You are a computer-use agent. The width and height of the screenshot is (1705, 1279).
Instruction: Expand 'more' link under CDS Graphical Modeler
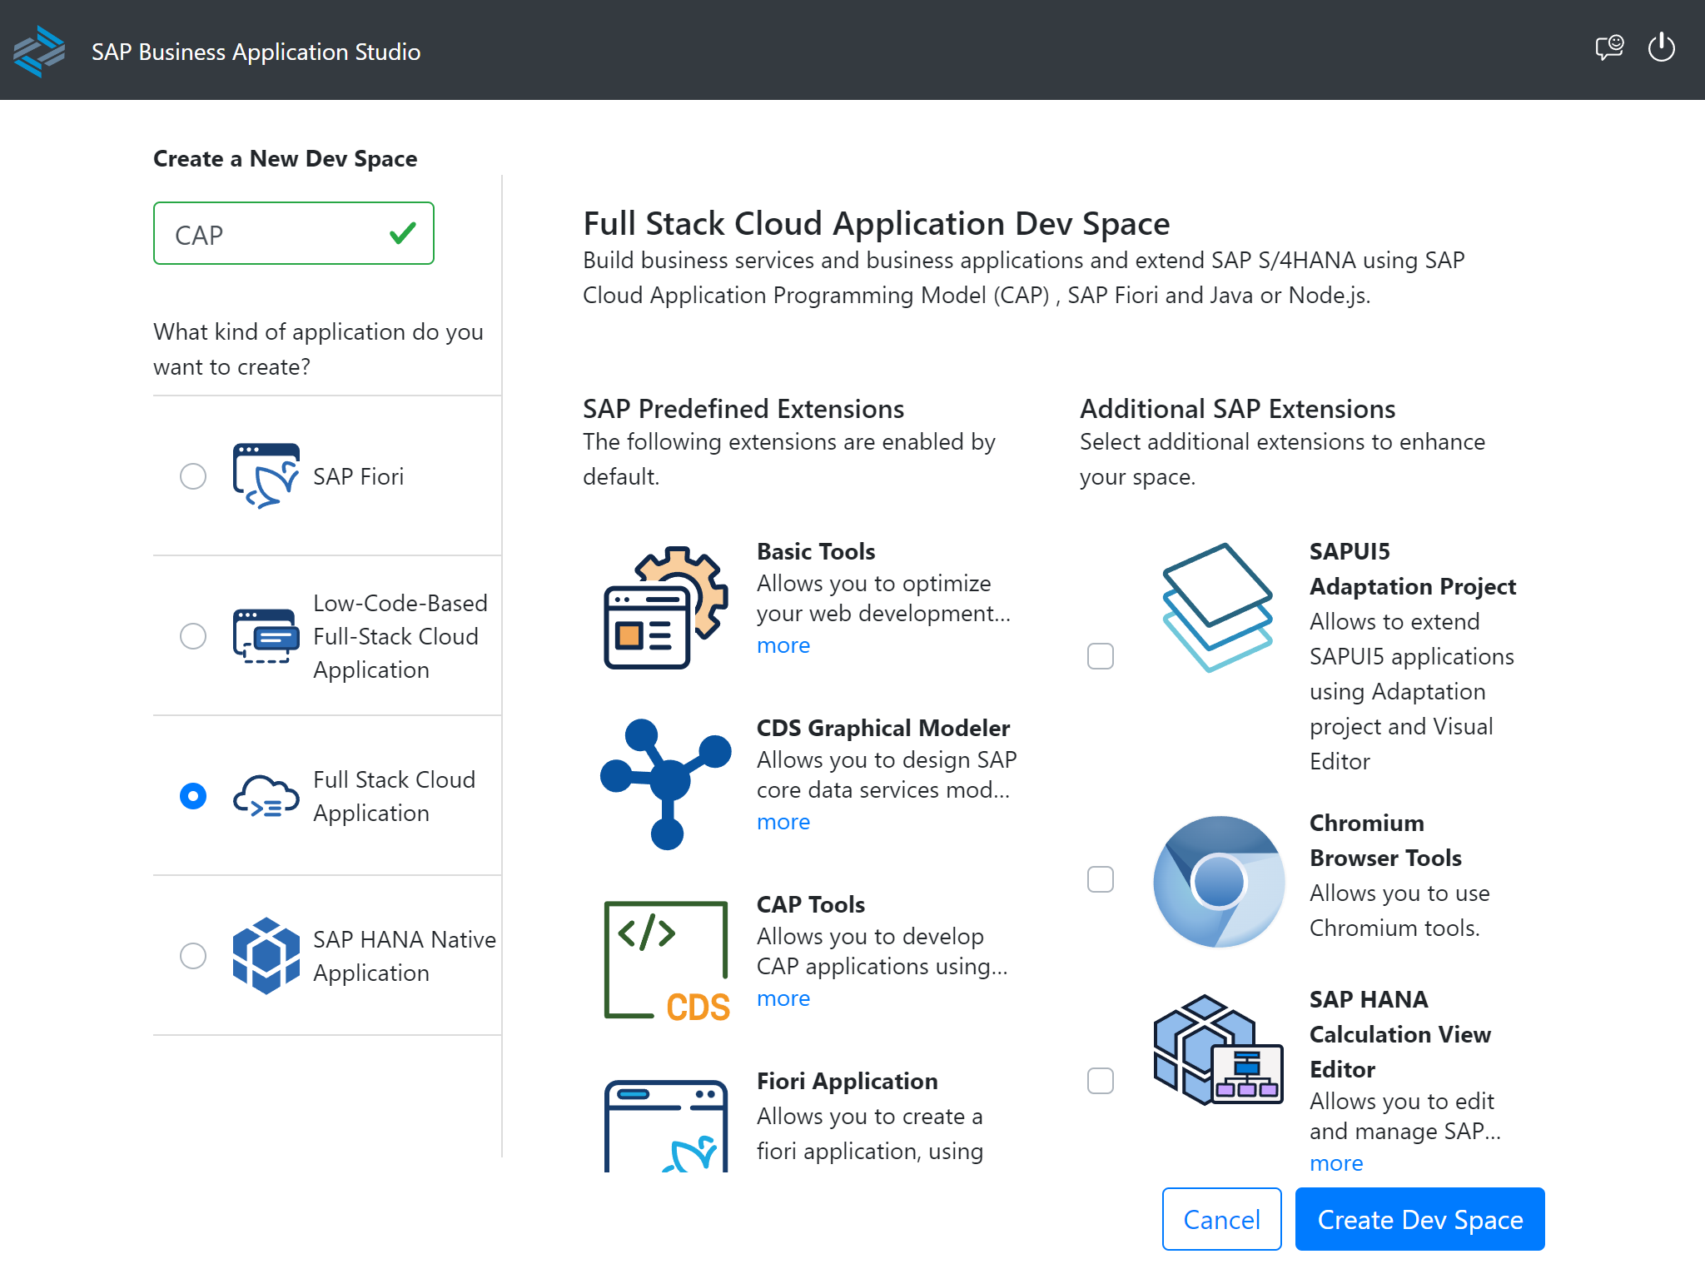[783, 822]
